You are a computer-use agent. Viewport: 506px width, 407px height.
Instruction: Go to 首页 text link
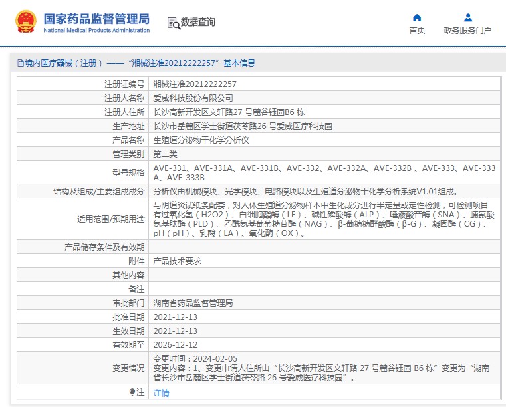coord(417,31)
